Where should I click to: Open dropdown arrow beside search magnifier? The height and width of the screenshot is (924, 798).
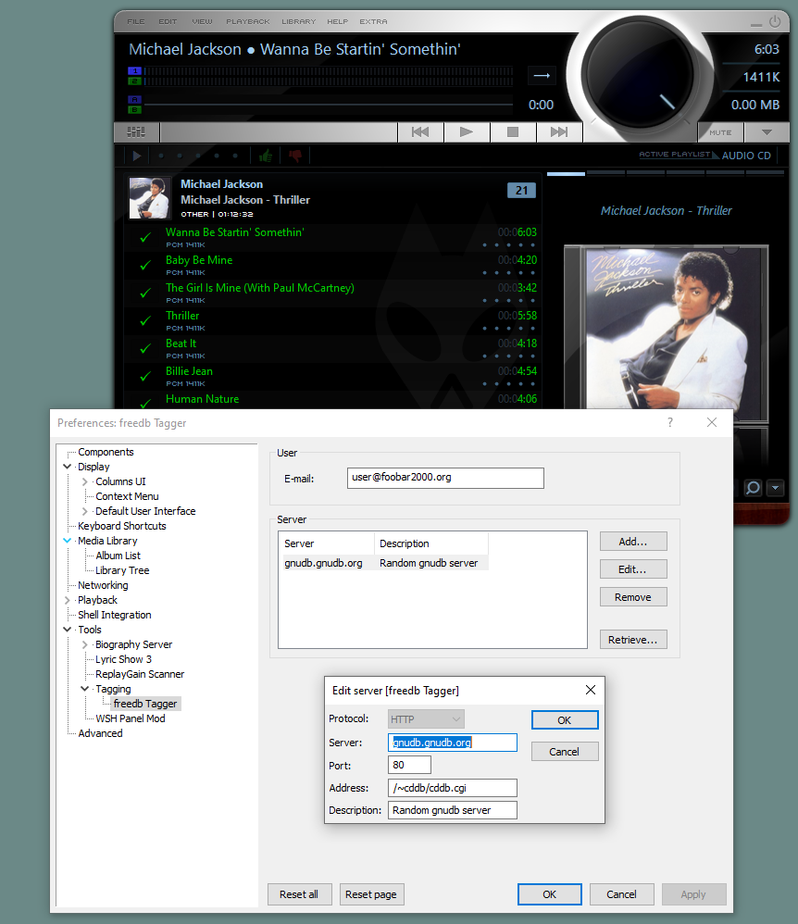pos(776,488)
